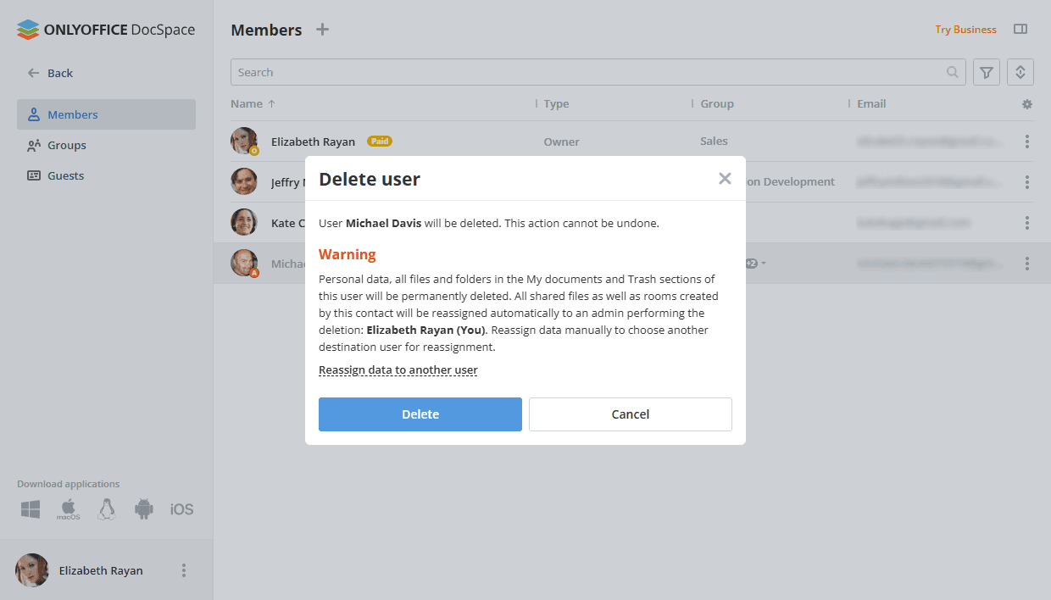Open the filter icon beside the search bar
Image resolution: width=1051 pixels, height=600 pixels.
point(986,72)
